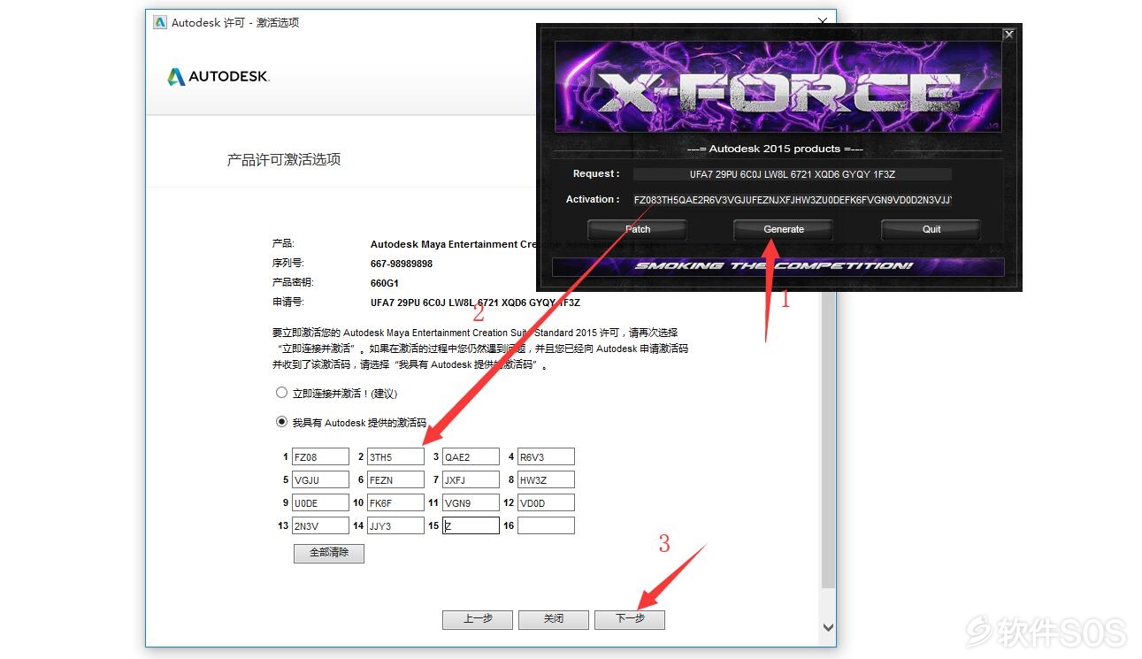Click the Quit button in X-Force
The height and width of the screenshot is (659, 1142).
[931, 229]
